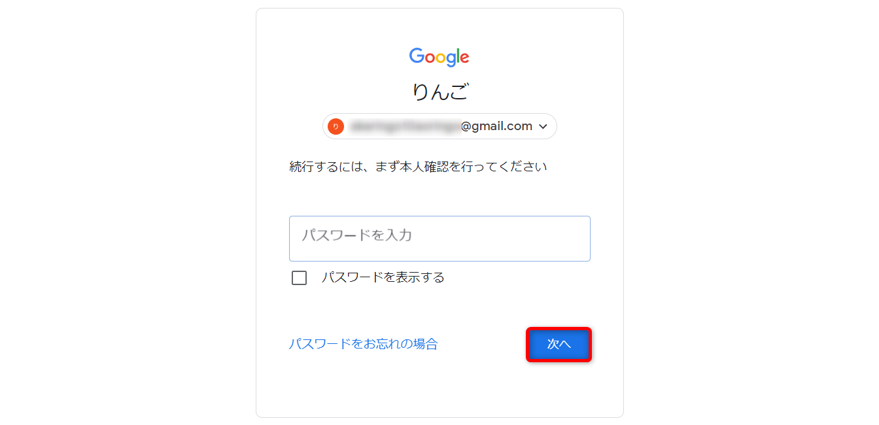Expand the account chevron arrow
879x425 pixels.
(543, 127)
